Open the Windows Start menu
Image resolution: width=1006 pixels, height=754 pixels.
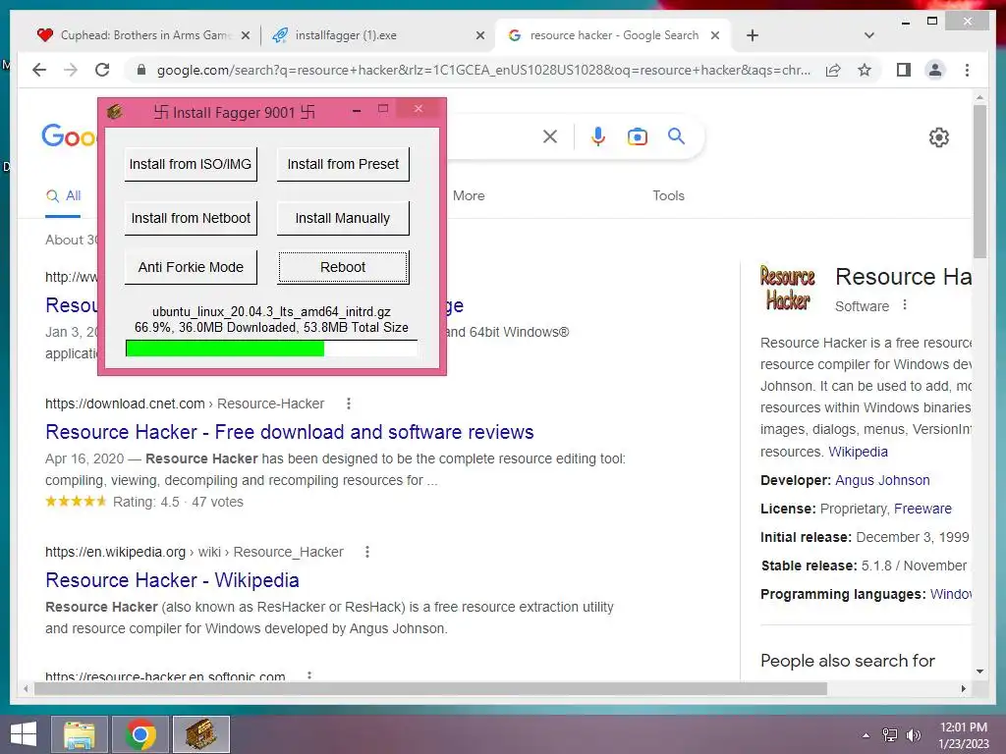point(24,734)
